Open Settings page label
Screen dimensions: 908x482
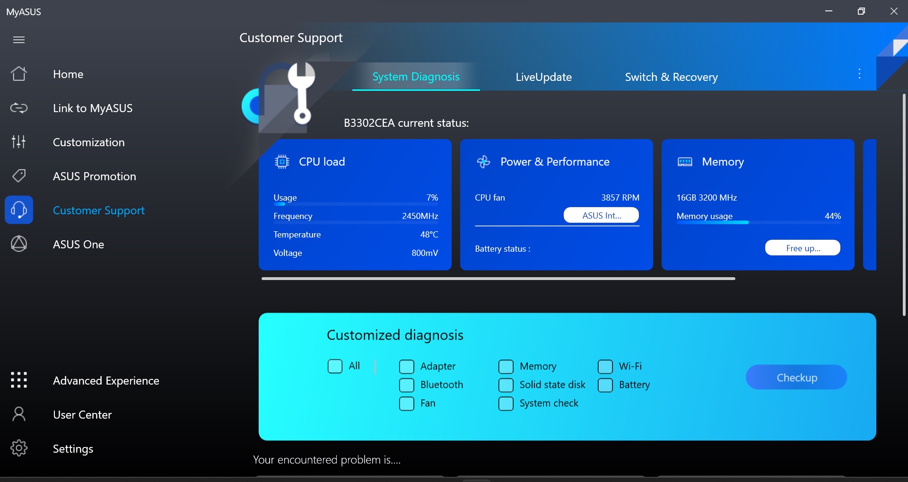pos(73,449)
